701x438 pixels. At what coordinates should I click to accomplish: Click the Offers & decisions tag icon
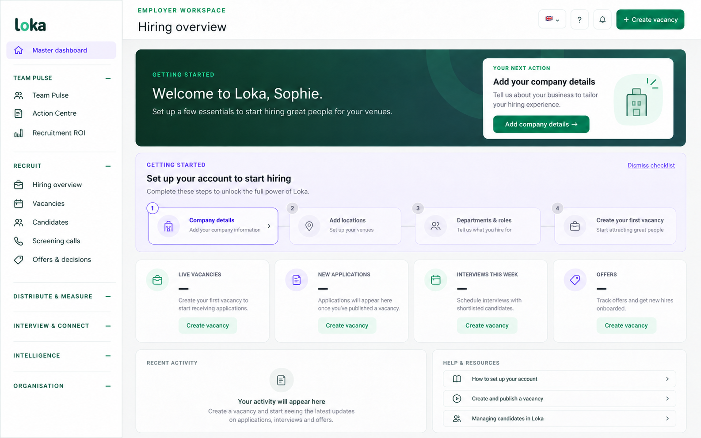tap(19, 260)
